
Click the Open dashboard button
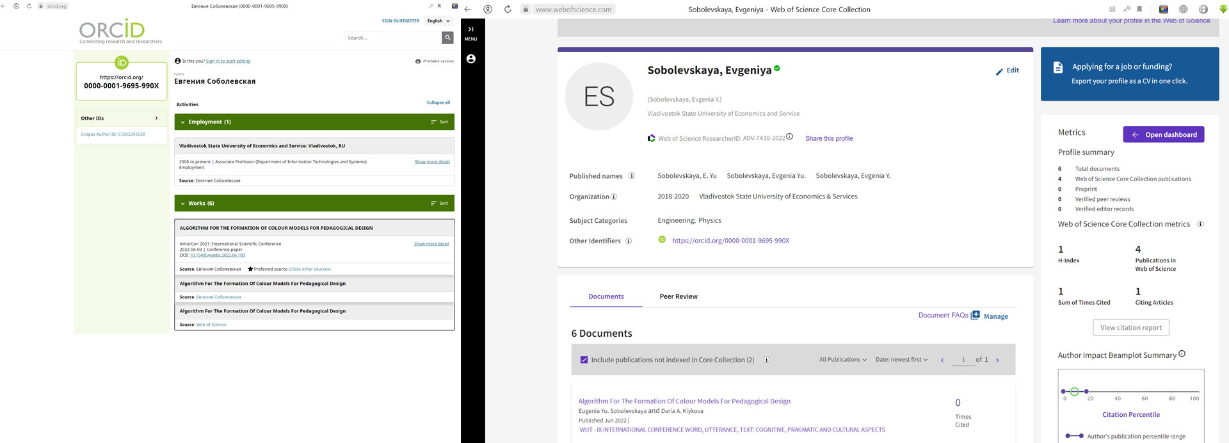click(x=1163, y=134)
